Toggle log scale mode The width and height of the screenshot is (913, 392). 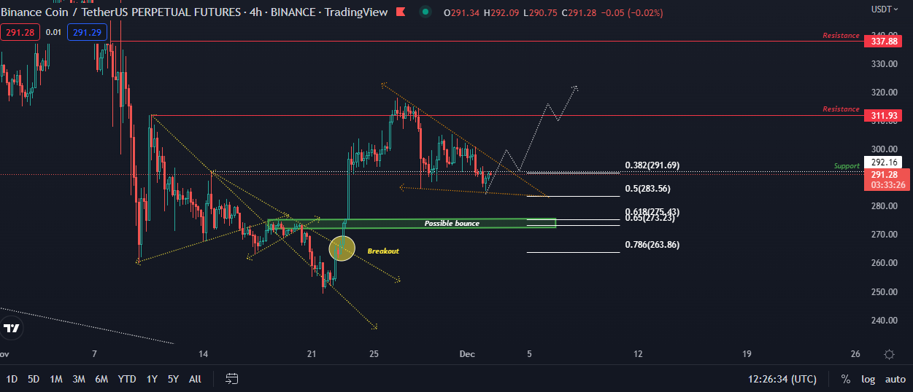coord(868,379)
